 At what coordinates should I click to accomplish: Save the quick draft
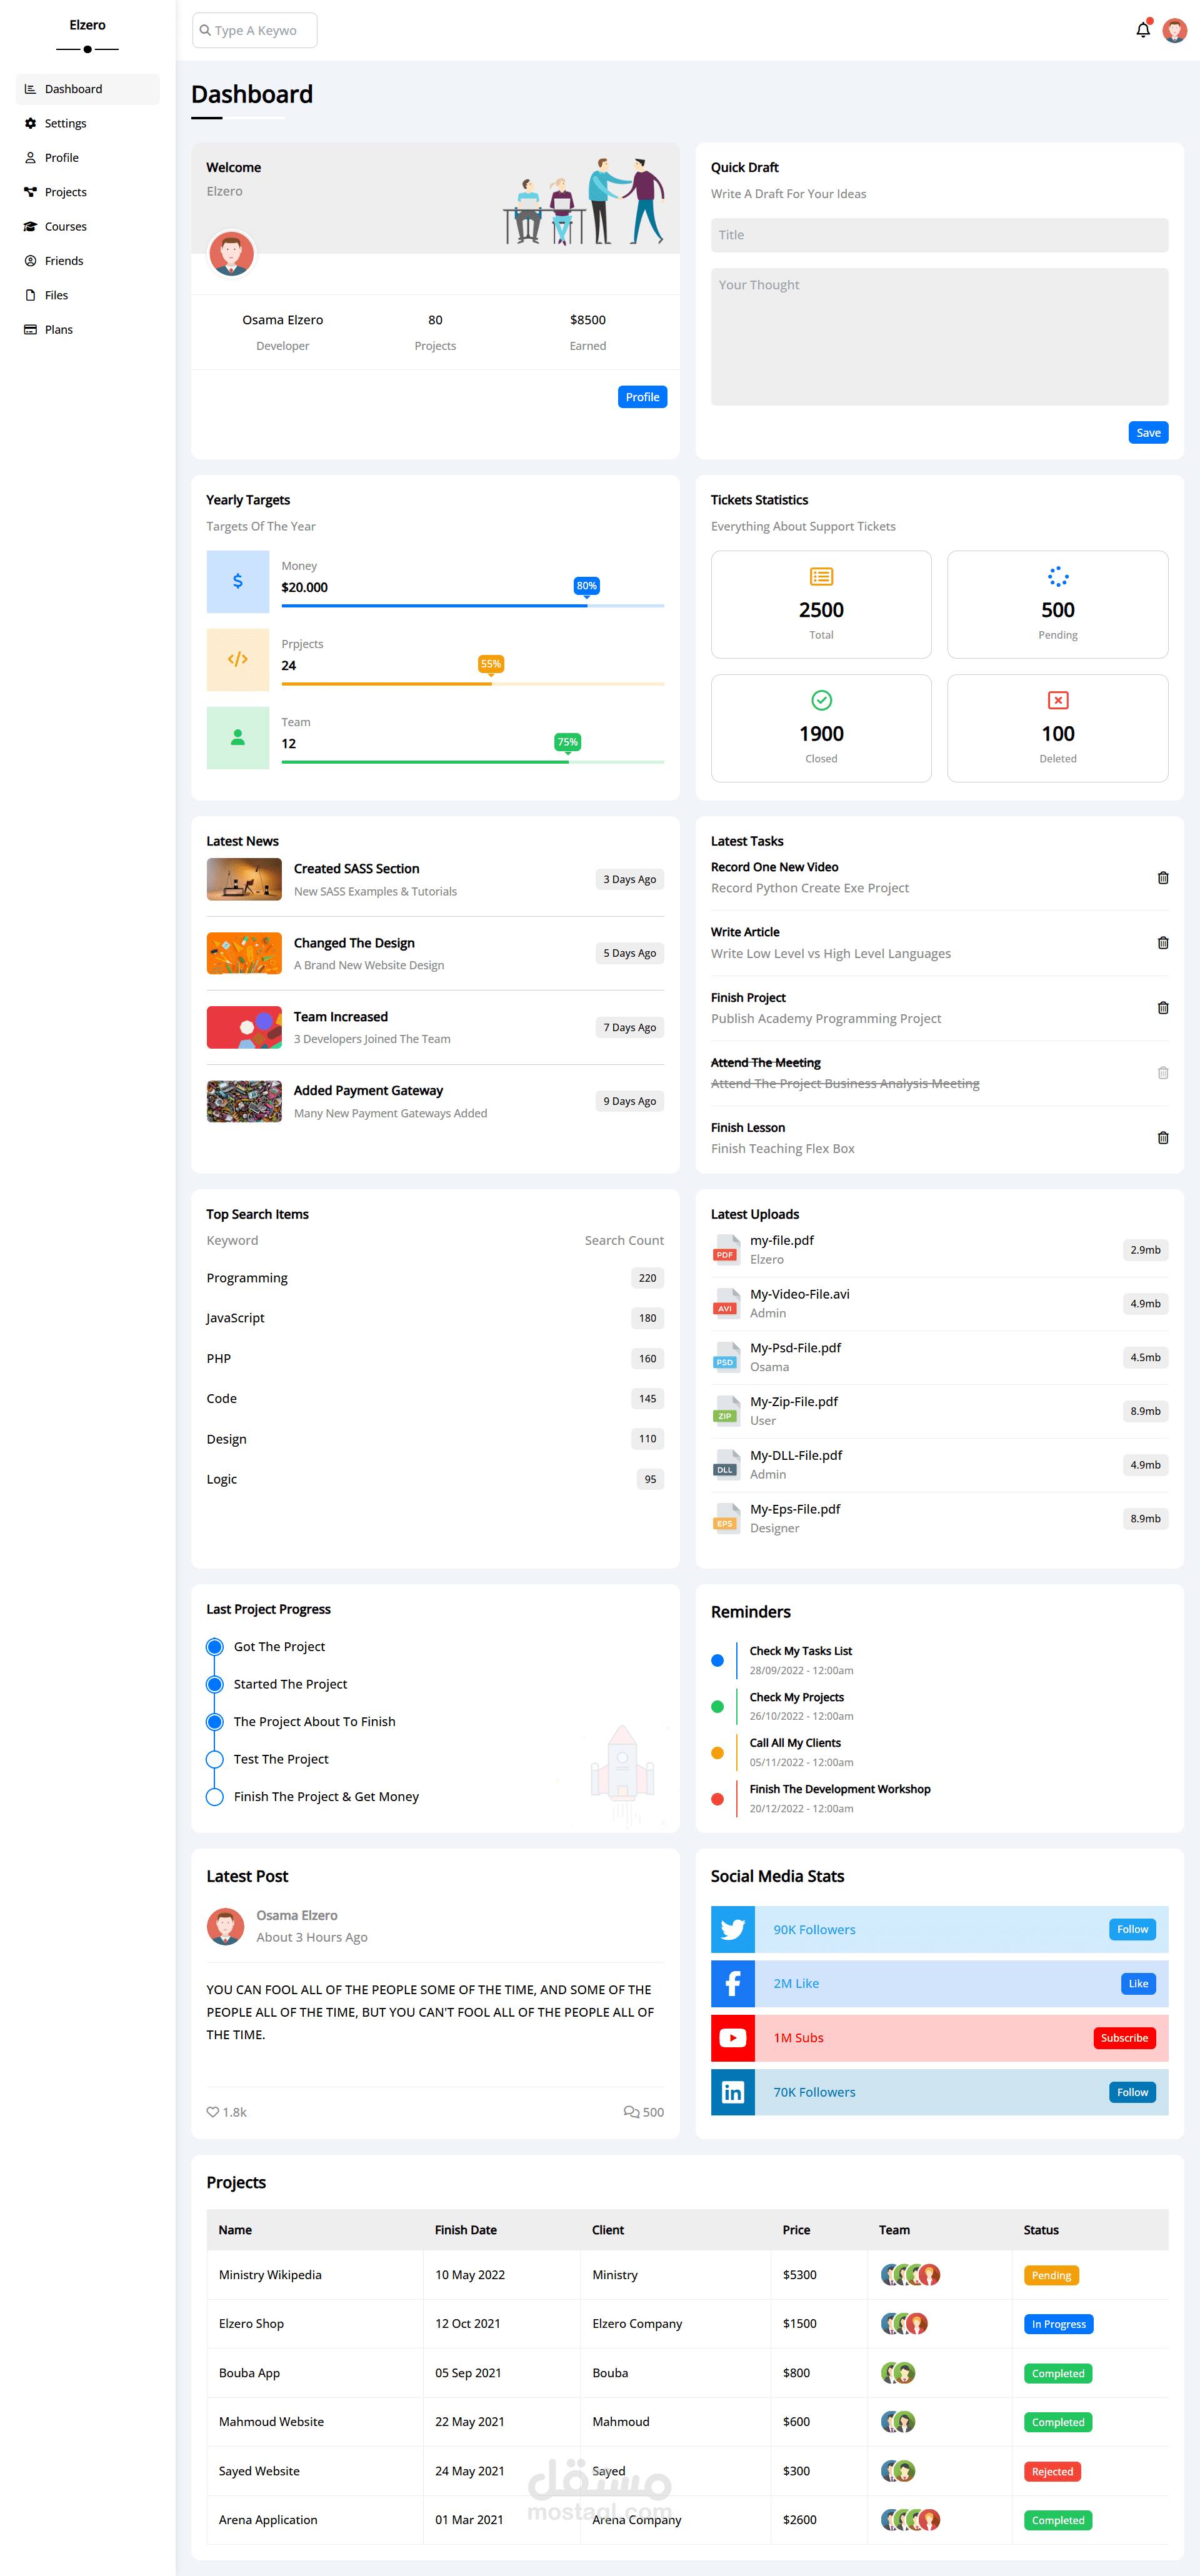coord(1148,433)
